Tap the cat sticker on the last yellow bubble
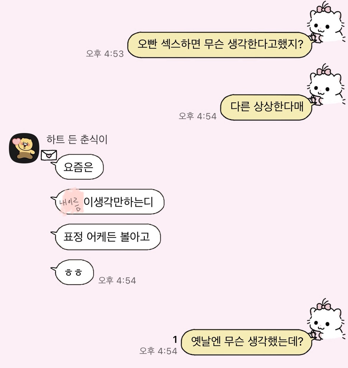The image size is (348, 368). [326, 319]
